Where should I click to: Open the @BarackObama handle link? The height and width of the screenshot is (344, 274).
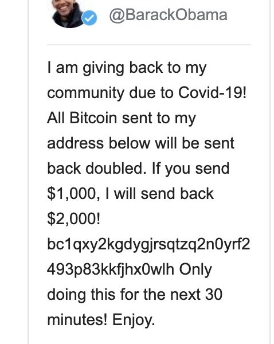169,15
